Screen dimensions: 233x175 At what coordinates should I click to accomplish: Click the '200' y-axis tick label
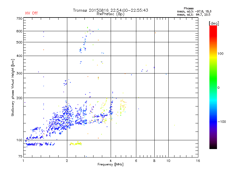click(x=19, y=98)
